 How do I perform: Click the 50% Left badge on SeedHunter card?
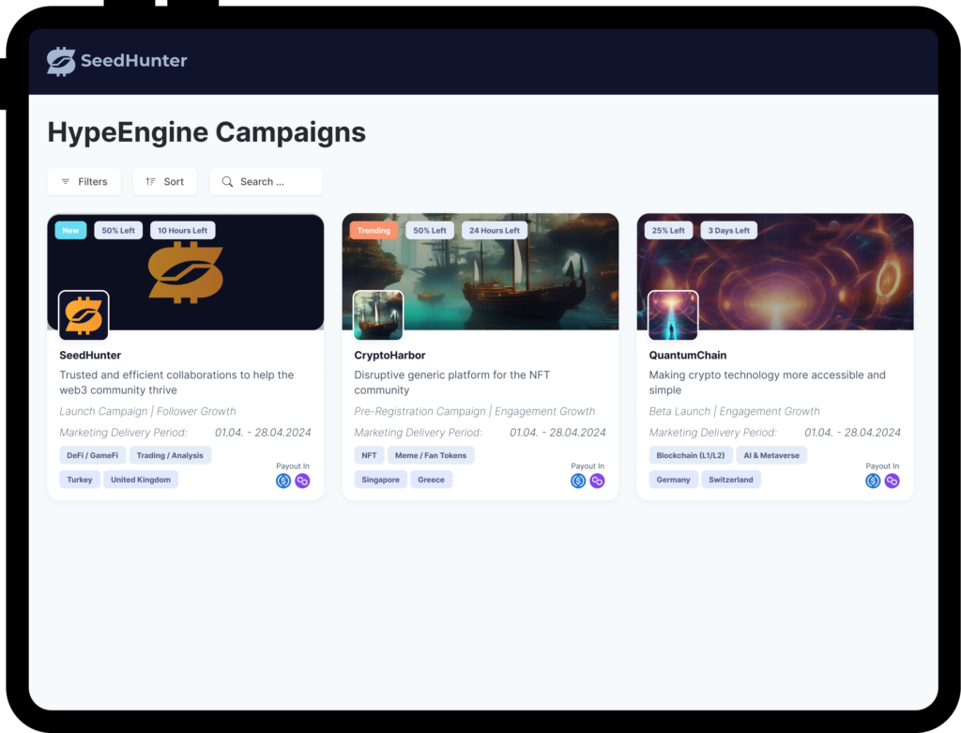click(x=118, y=231)
